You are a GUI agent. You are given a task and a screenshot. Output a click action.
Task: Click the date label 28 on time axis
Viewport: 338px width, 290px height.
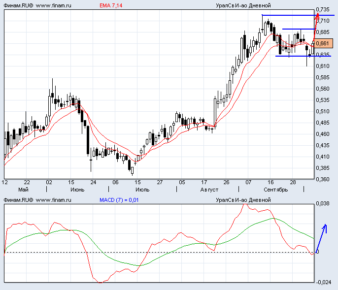pos(293,183)
